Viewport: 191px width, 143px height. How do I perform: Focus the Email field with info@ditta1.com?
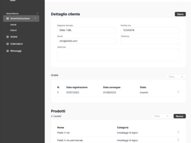coord(86,41)
